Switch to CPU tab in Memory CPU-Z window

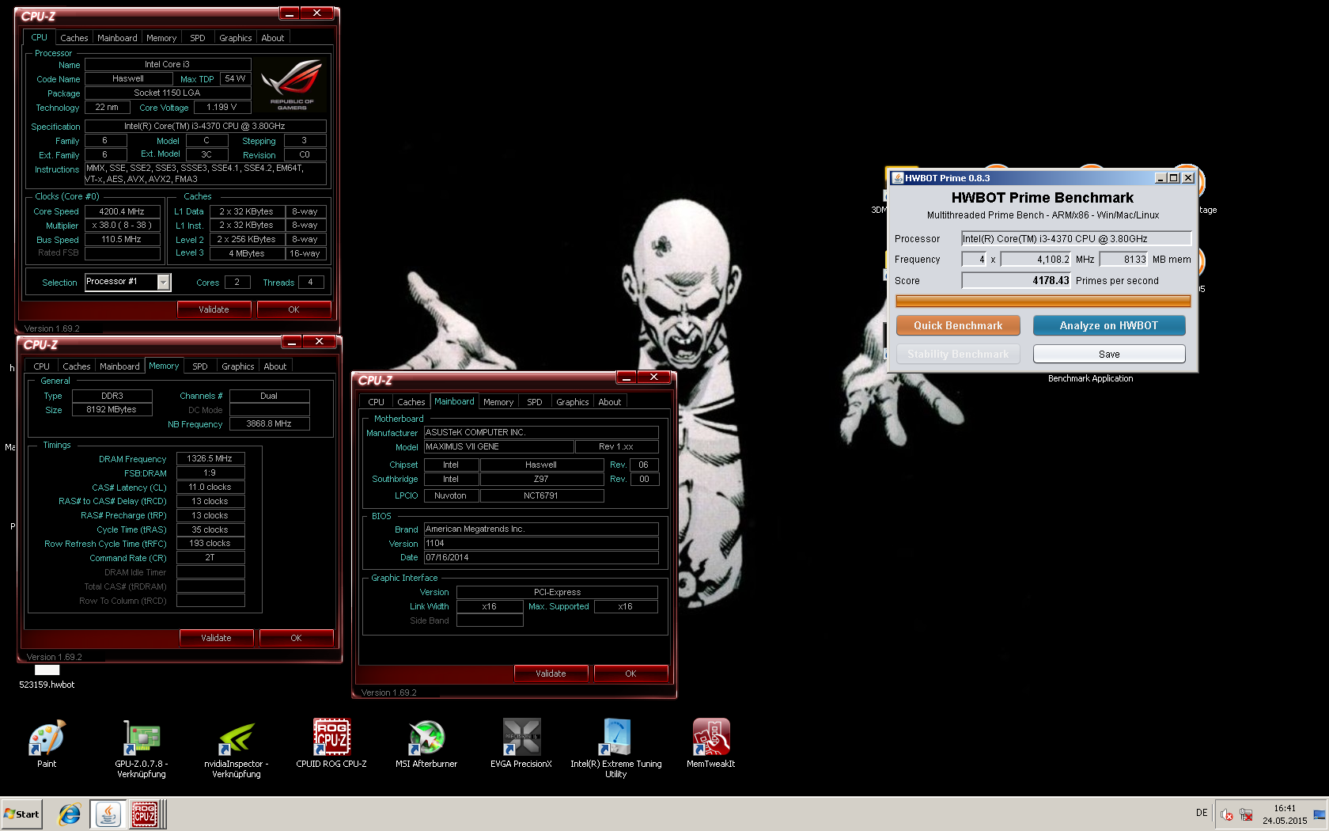click(x=42, y=366)
